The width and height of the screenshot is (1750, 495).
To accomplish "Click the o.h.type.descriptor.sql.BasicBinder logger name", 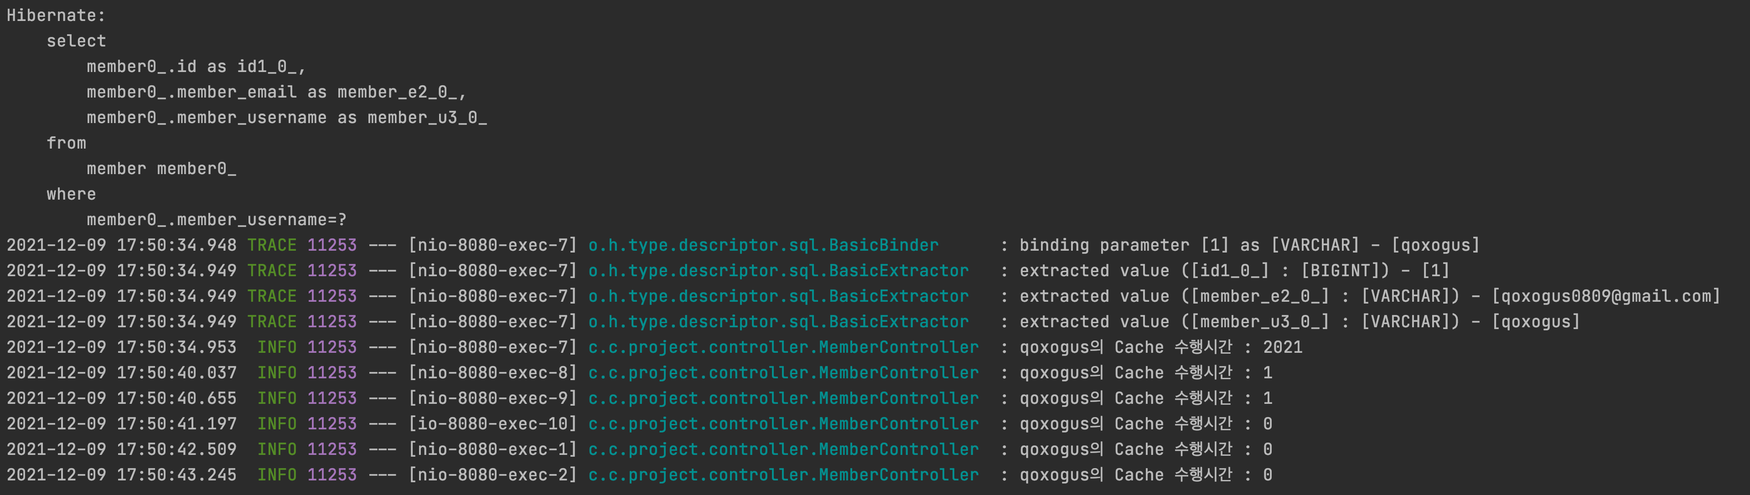I will [763, 245].
